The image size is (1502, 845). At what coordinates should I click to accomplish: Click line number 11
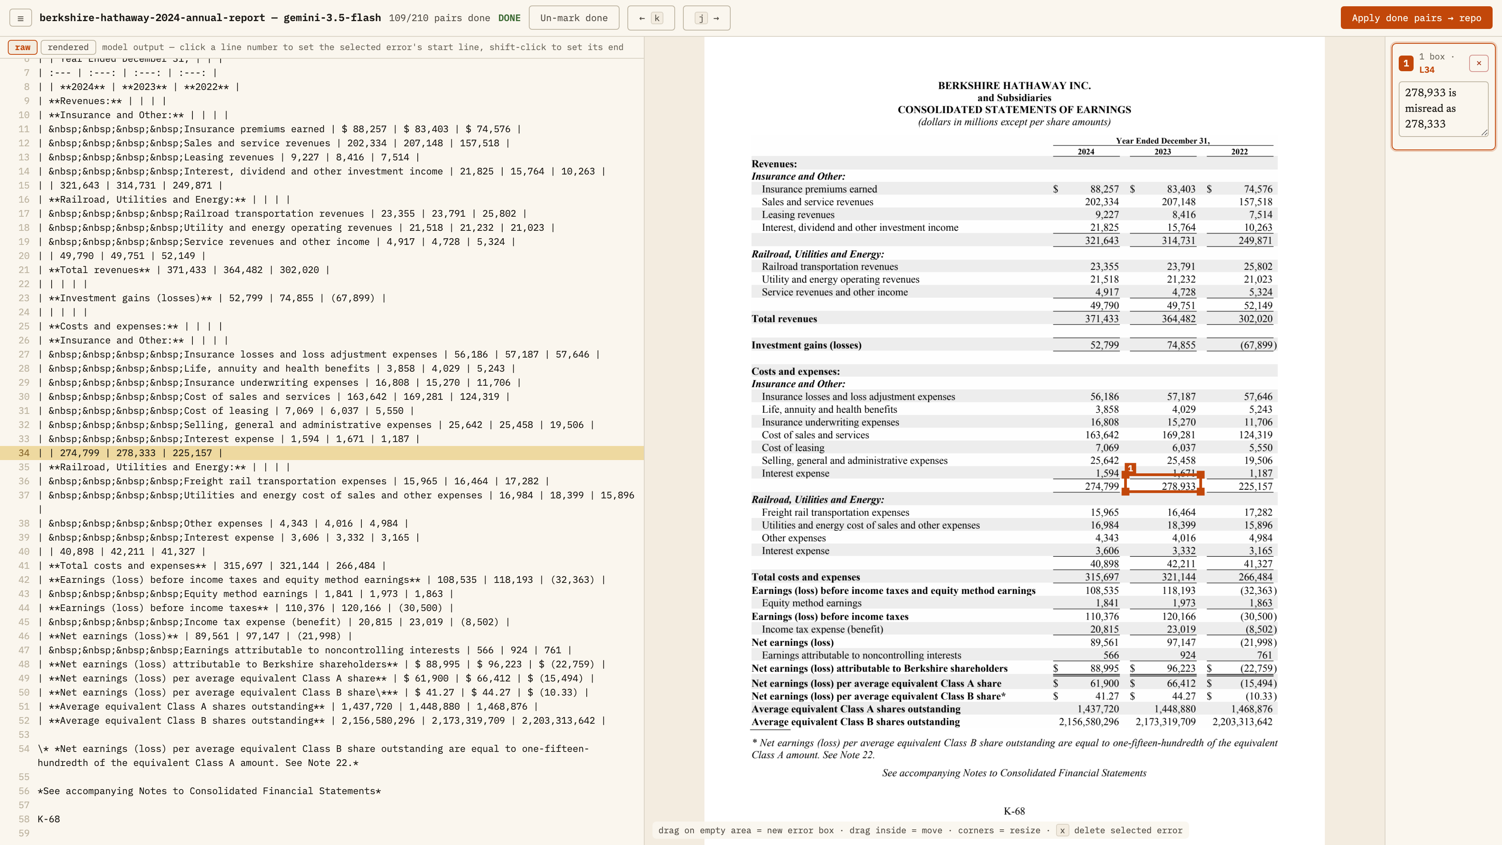23,129
